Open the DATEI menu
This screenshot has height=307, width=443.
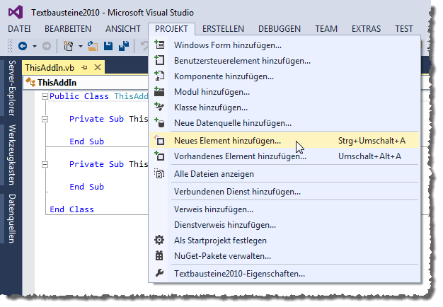(19, 29)
